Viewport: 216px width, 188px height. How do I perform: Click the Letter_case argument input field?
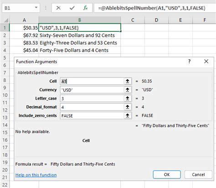click(92, 98)
